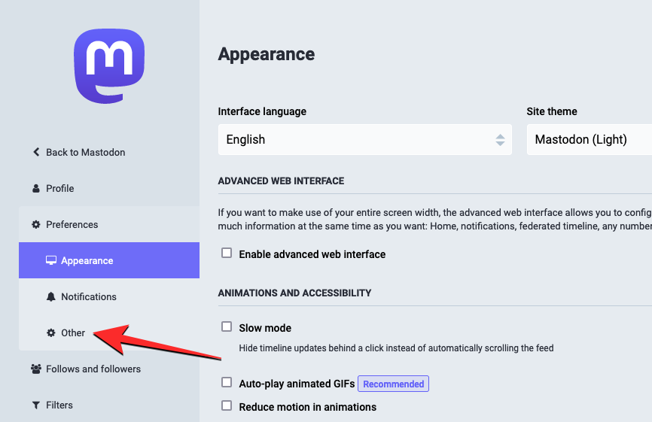Image resolution: width=652 pixels, height=422 pixels.
Task: Go to Back to Mastodon link
Action: 85,152
